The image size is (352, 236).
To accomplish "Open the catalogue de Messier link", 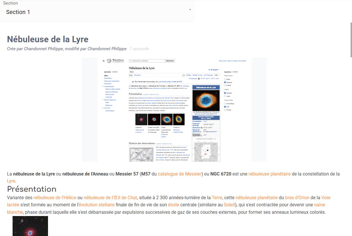I will (179, 174).
